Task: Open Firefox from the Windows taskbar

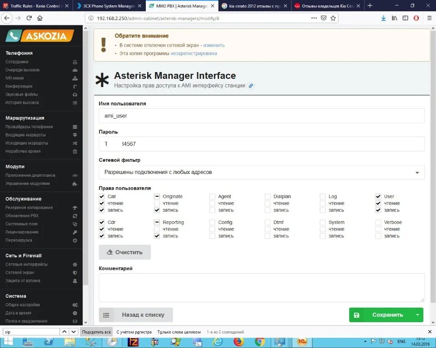Action: click(x=238, y=342)
